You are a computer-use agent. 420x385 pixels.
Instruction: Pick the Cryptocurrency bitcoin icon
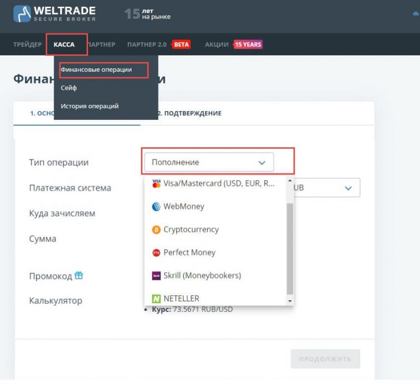point(156,230)
